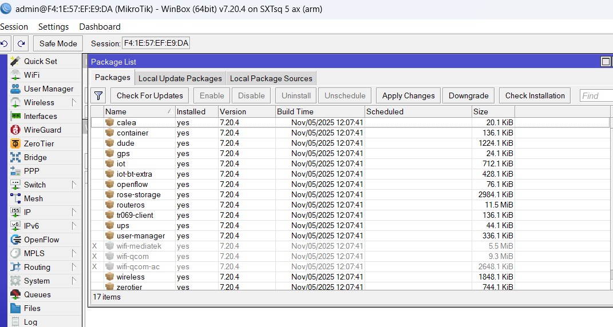Viewport: 613px width, 327px height.
Task: Click the Switch sidebar icon
Action: (15, 185)
